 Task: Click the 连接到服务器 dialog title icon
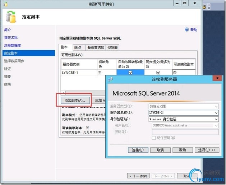110,79
